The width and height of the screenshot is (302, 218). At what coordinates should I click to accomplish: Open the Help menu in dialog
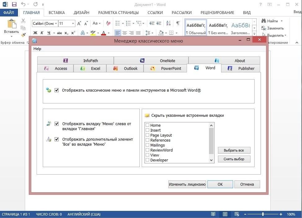click(x=37, y=49)
